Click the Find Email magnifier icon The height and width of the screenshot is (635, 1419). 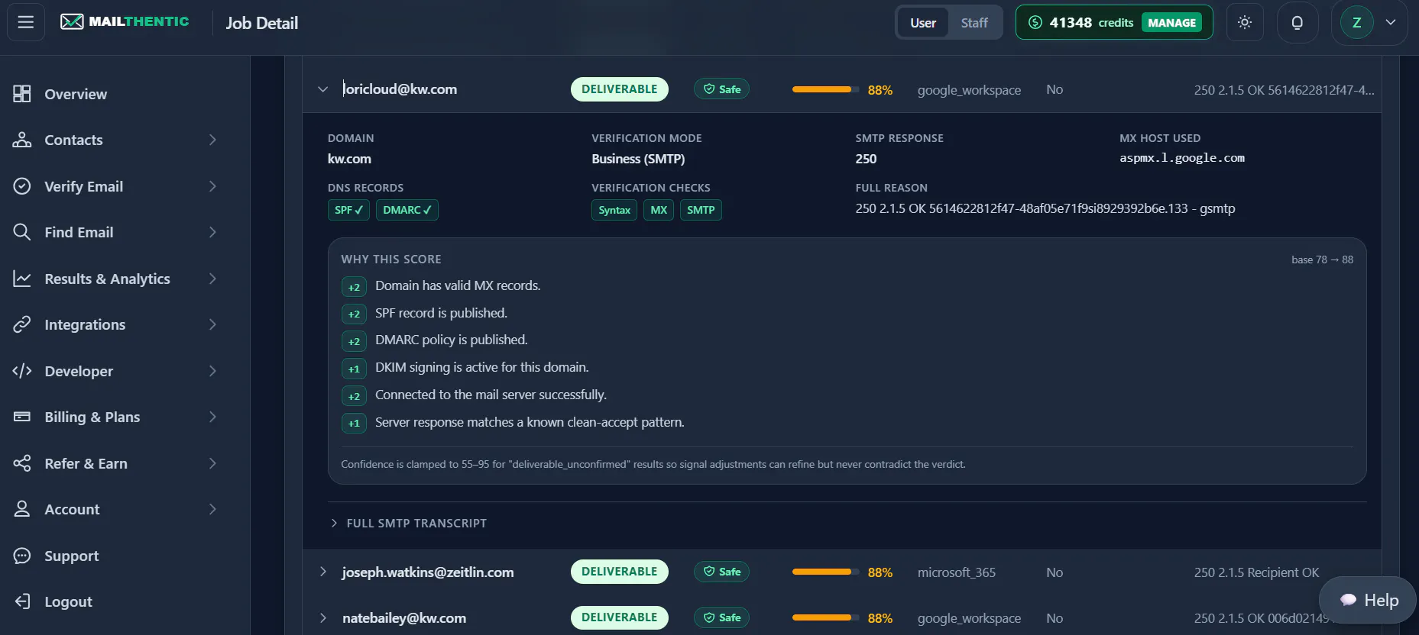[22, 232]
